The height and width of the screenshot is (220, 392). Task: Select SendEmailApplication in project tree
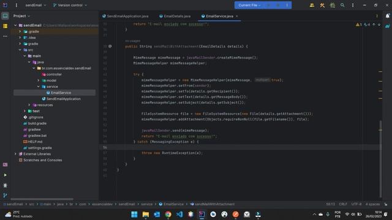pyautogui.click(x=61, y=99)
